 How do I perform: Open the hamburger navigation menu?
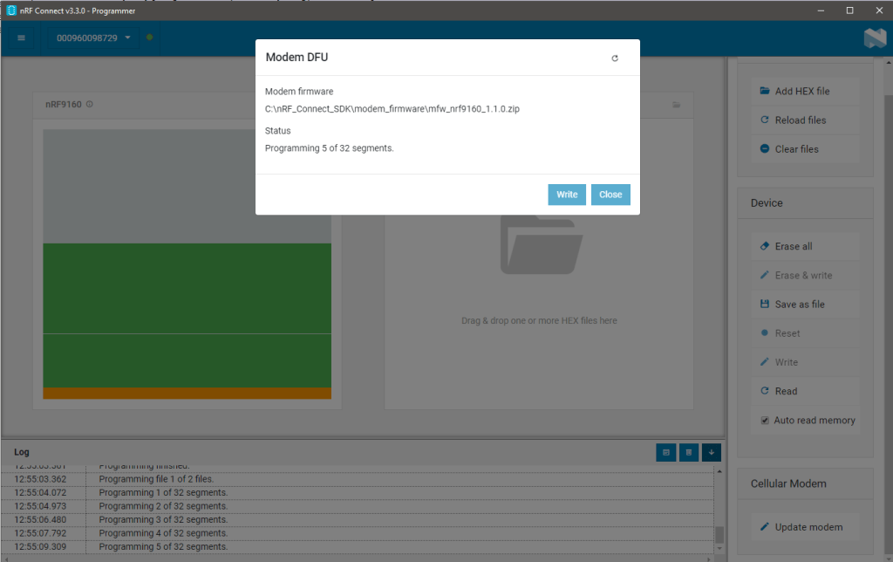[21, 38]
